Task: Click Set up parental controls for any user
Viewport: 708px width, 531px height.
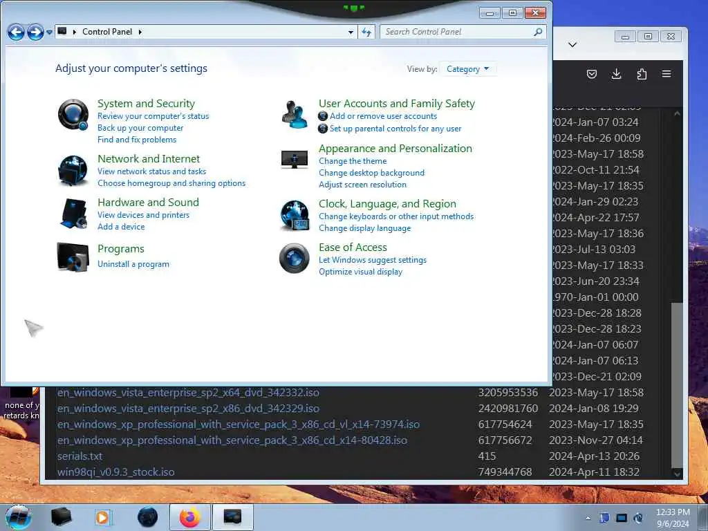Action: (395, 129)
